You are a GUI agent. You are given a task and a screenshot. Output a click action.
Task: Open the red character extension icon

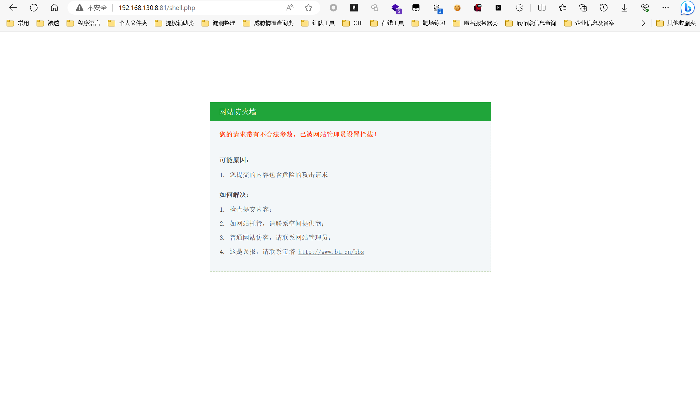tap(478, 8)
